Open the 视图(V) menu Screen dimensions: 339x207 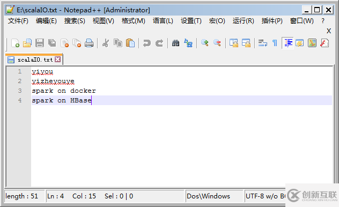pos(104,21)
